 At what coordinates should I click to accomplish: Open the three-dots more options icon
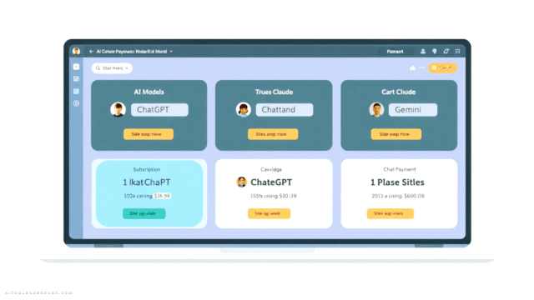click(x=422, y=67)
